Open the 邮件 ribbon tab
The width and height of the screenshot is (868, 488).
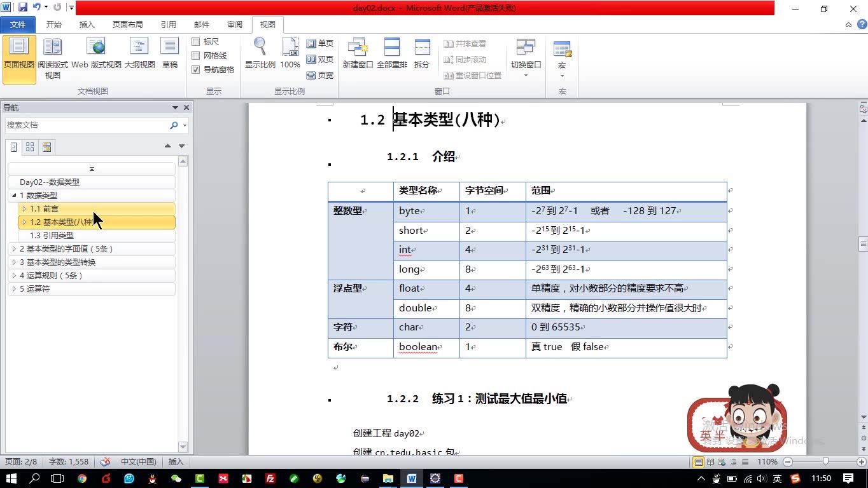[201, 24]
